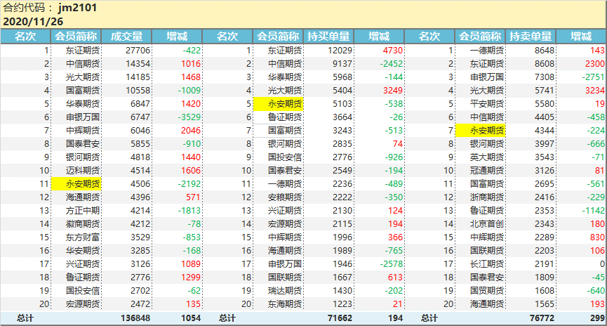Viewport: 607px width, 326px height.
Task: Click total short positions 76772
Action: pyautogui.click(x=542, y=318)
